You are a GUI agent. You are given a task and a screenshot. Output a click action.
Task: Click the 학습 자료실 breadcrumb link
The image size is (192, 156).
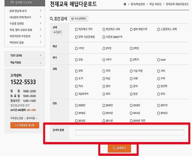[x=155, y=4]
